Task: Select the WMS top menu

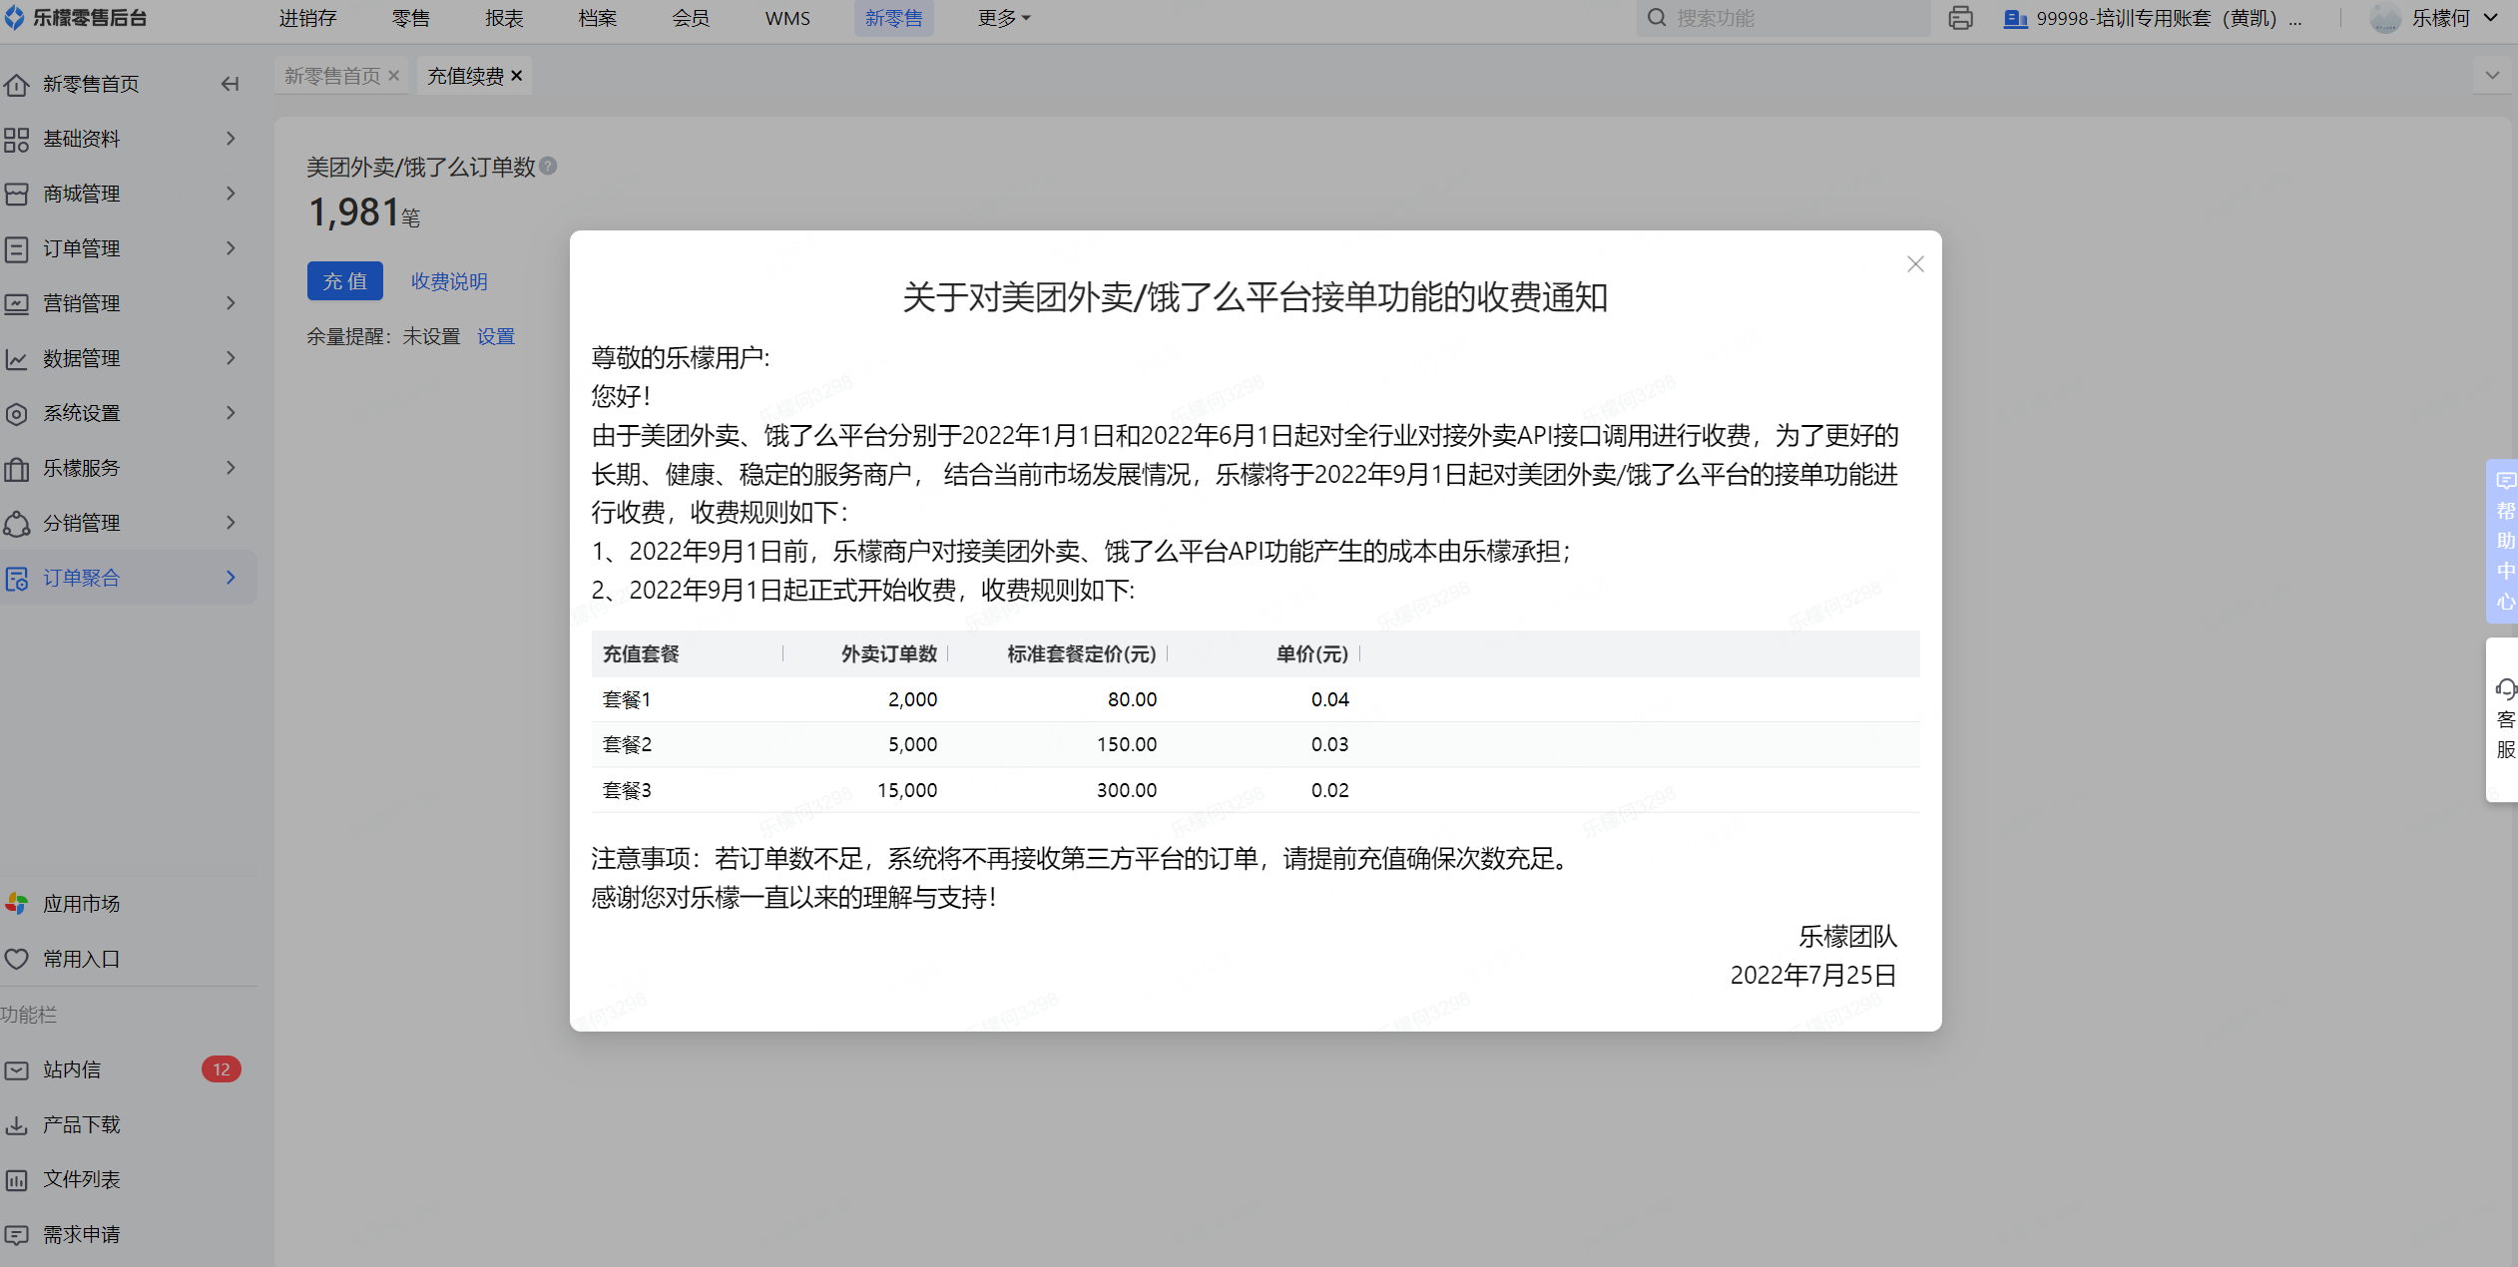Action: (786, 18)
